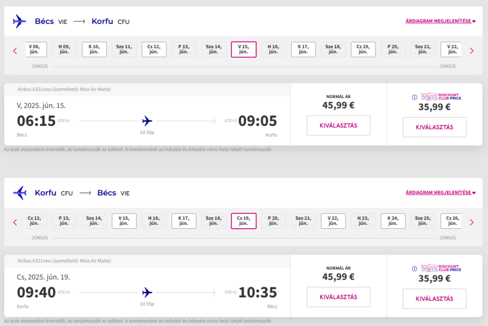Show later outbound dates with right arrow
The height and width of the screenshot is (326, 488).
471,51
